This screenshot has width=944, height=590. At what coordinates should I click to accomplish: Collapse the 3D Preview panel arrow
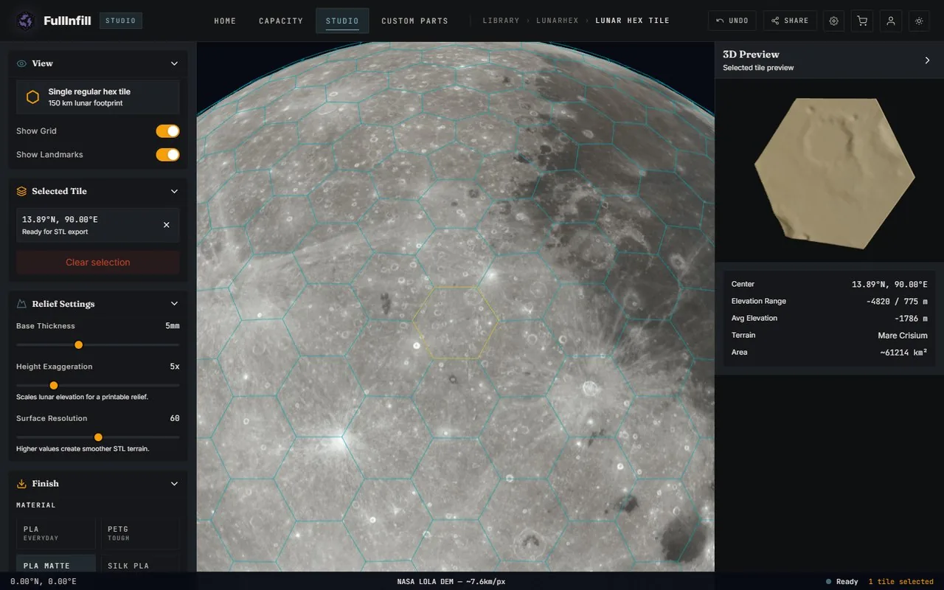[x=927, y=60]
